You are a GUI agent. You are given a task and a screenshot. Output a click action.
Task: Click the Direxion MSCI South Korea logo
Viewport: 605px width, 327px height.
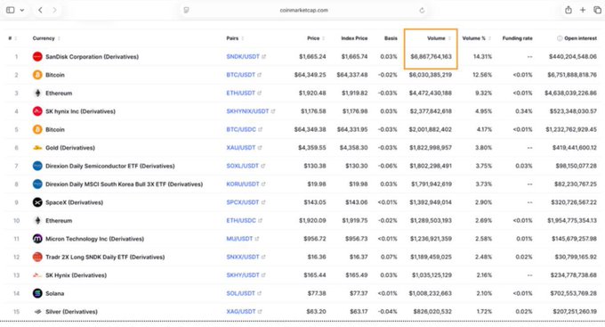coord(37,184)
